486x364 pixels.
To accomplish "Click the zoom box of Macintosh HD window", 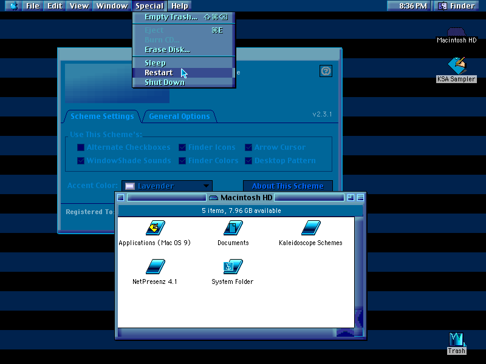I will tap(351, 198).
